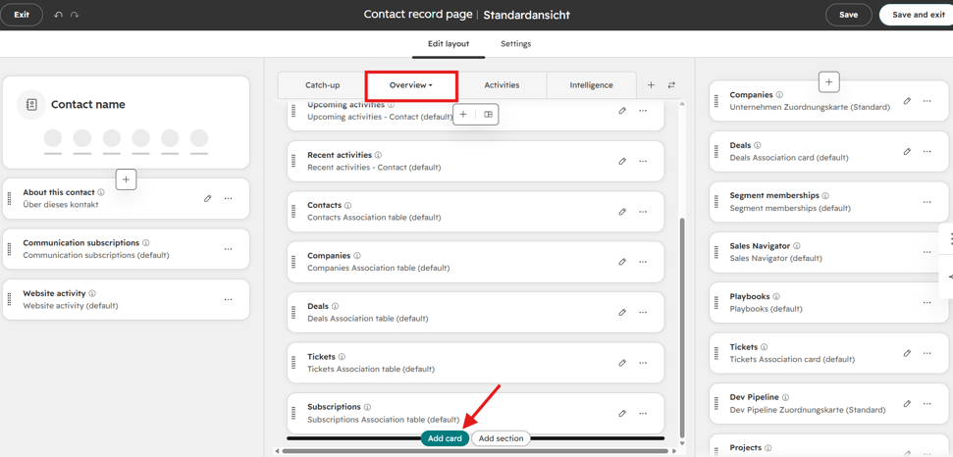Edit the Recent activities card pencil icon
The width and height of the screenshot is (953, 457).
pyautogui.click(x=622, y=162)
